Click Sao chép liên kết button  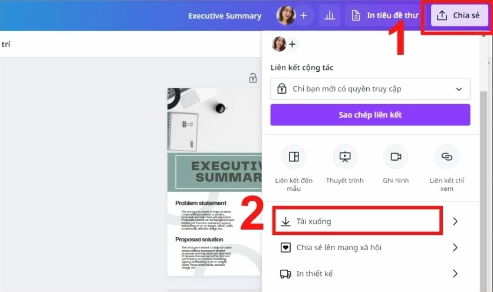click(370, 115)
